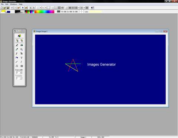Click the Save floppy disk icon
This screenshot has height=138, width=178.
(x=8, y=8)
